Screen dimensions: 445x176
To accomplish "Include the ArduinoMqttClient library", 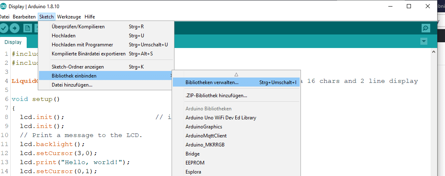I will (x=206, y=136).
